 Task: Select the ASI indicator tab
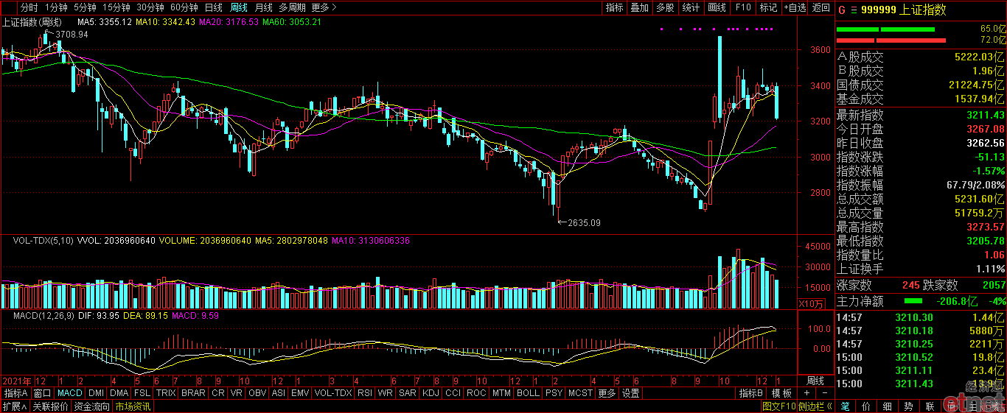click(279, 393)
